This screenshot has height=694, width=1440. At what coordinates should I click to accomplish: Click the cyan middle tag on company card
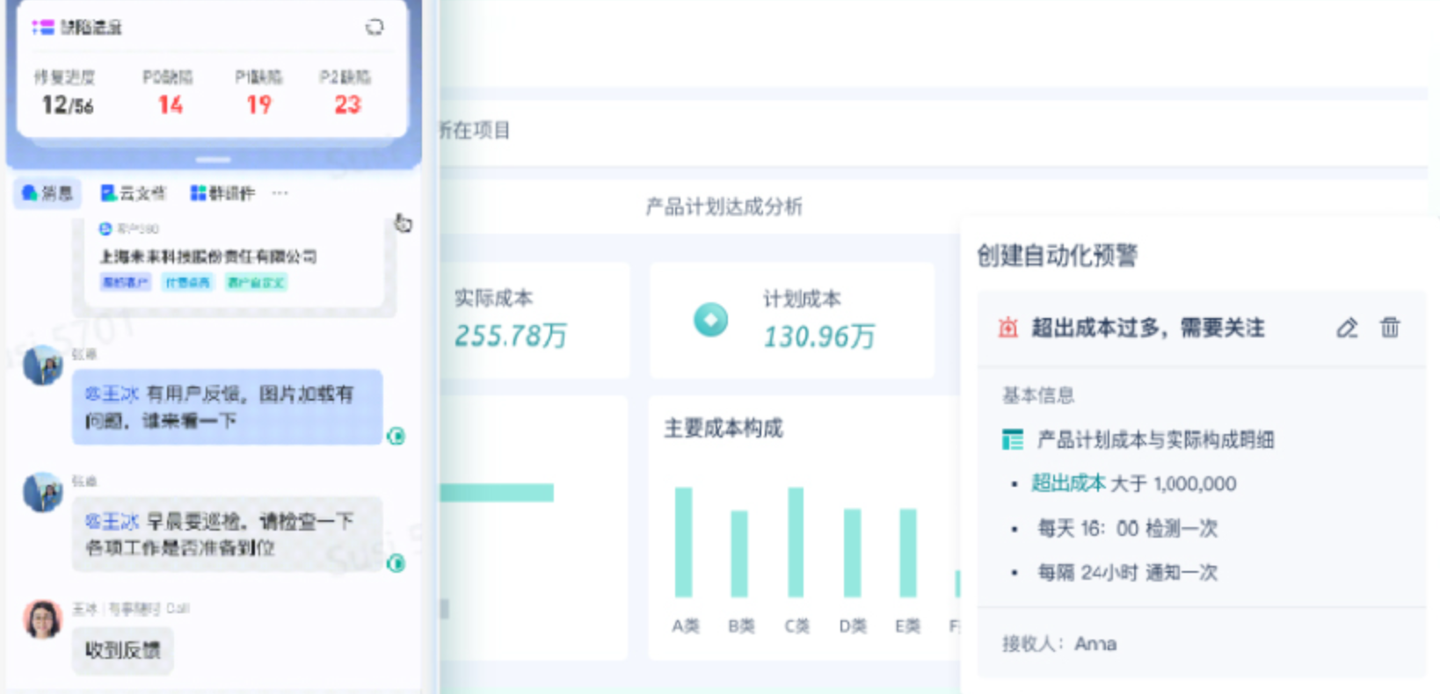click(x=187, y=282)
